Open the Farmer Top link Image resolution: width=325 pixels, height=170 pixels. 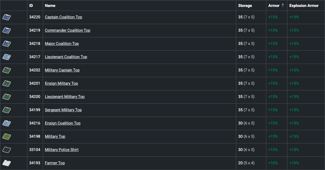(x=55, y=163)
